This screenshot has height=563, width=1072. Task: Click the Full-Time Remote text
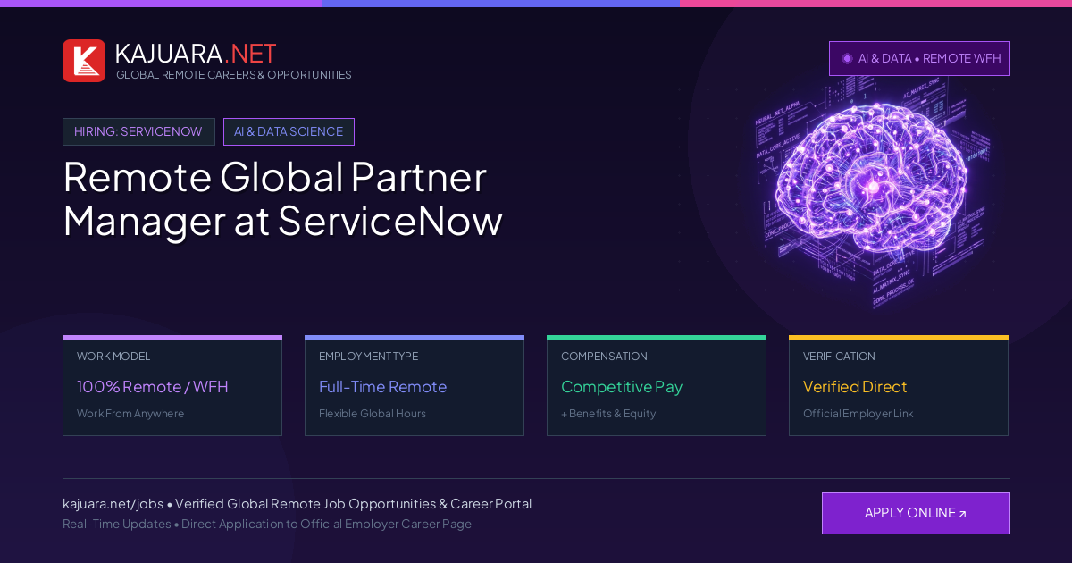point(382,387)
